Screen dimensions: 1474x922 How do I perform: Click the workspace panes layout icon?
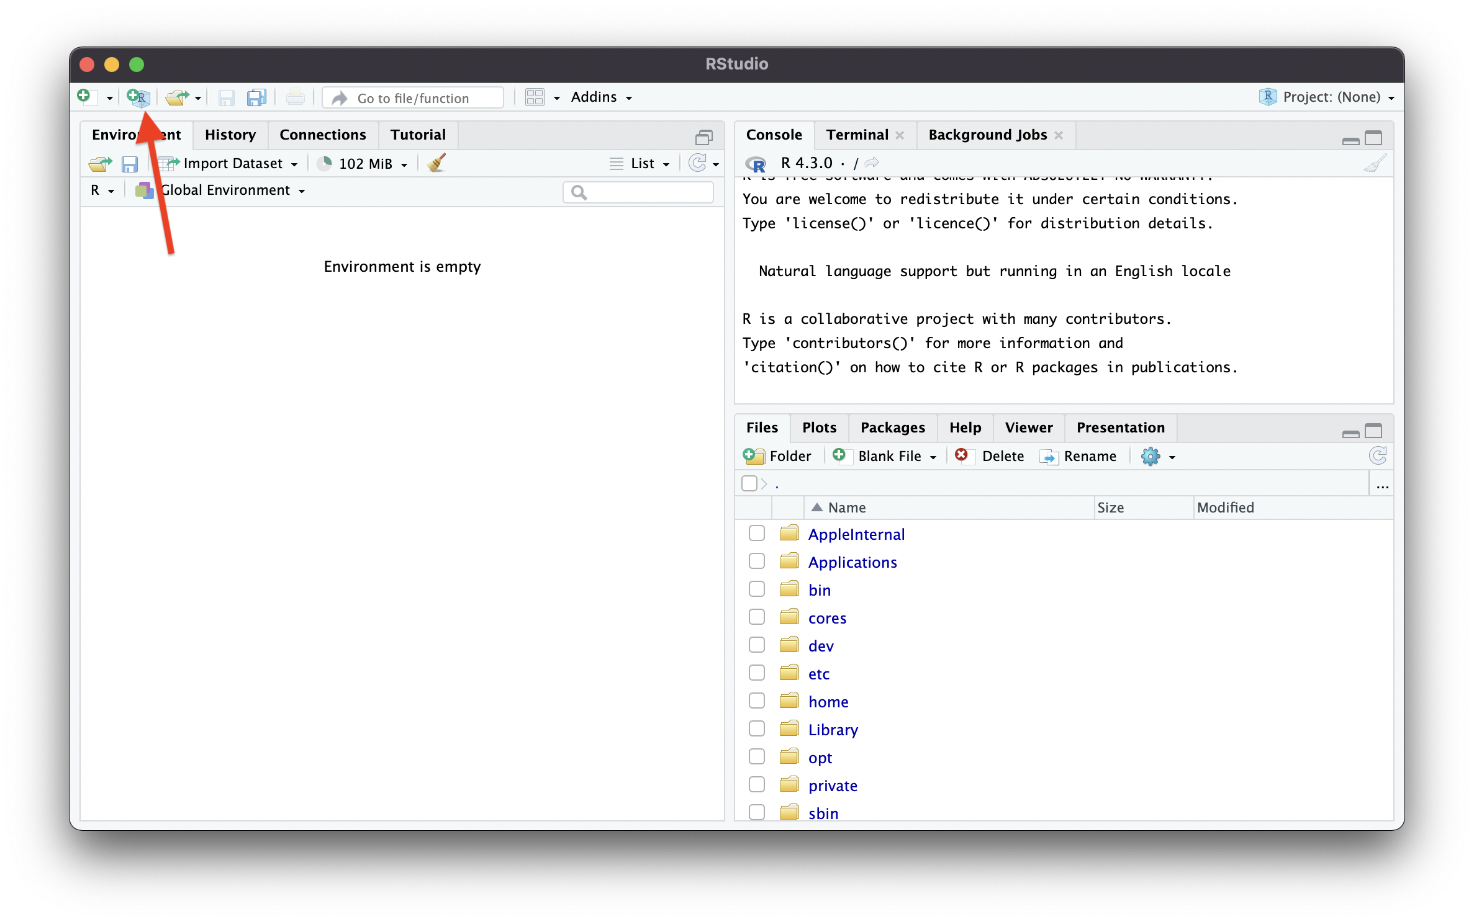[535, 97]
